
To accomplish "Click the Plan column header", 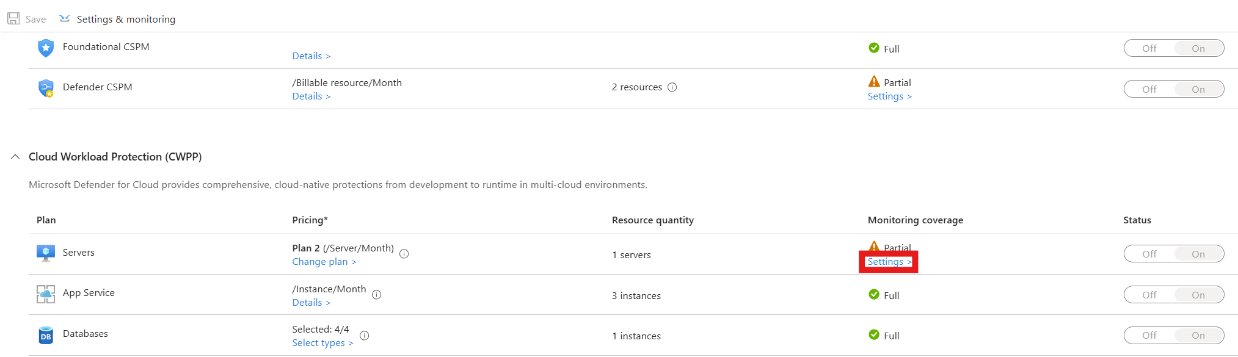I will coord(46,220).
